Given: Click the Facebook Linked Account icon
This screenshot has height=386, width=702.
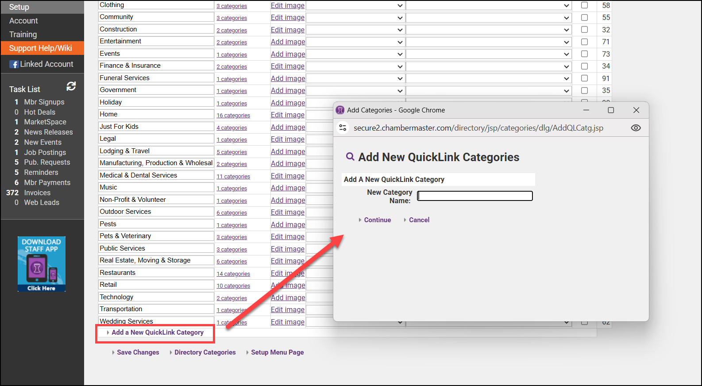Looking at the screenshot, I should (x=14, y=64).
